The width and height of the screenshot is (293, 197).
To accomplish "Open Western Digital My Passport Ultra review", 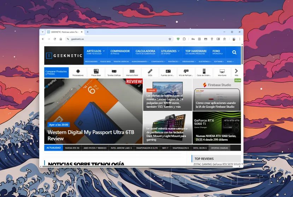I will point(93,111).
